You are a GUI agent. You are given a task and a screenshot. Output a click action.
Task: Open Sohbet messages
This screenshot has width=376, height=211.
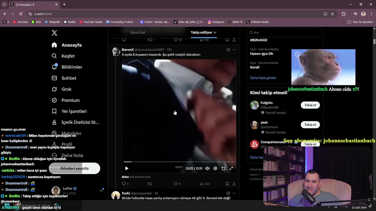point(64,78)
